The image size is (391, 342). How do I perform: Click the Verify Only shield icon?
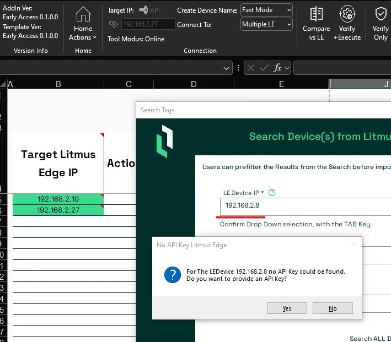point(381,14)
